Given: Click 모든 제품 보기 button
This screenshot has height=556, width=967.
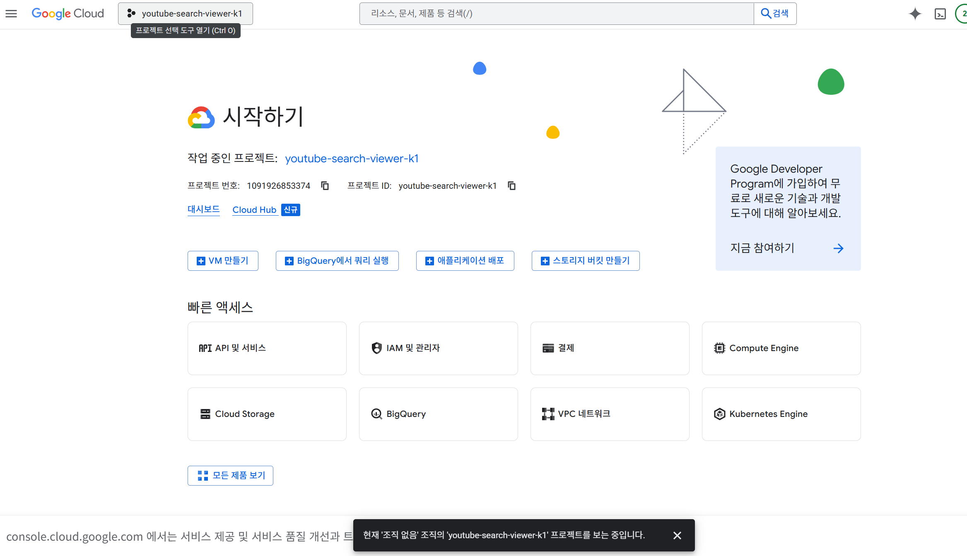Looking at the screenshot, I should coord(230,475).
